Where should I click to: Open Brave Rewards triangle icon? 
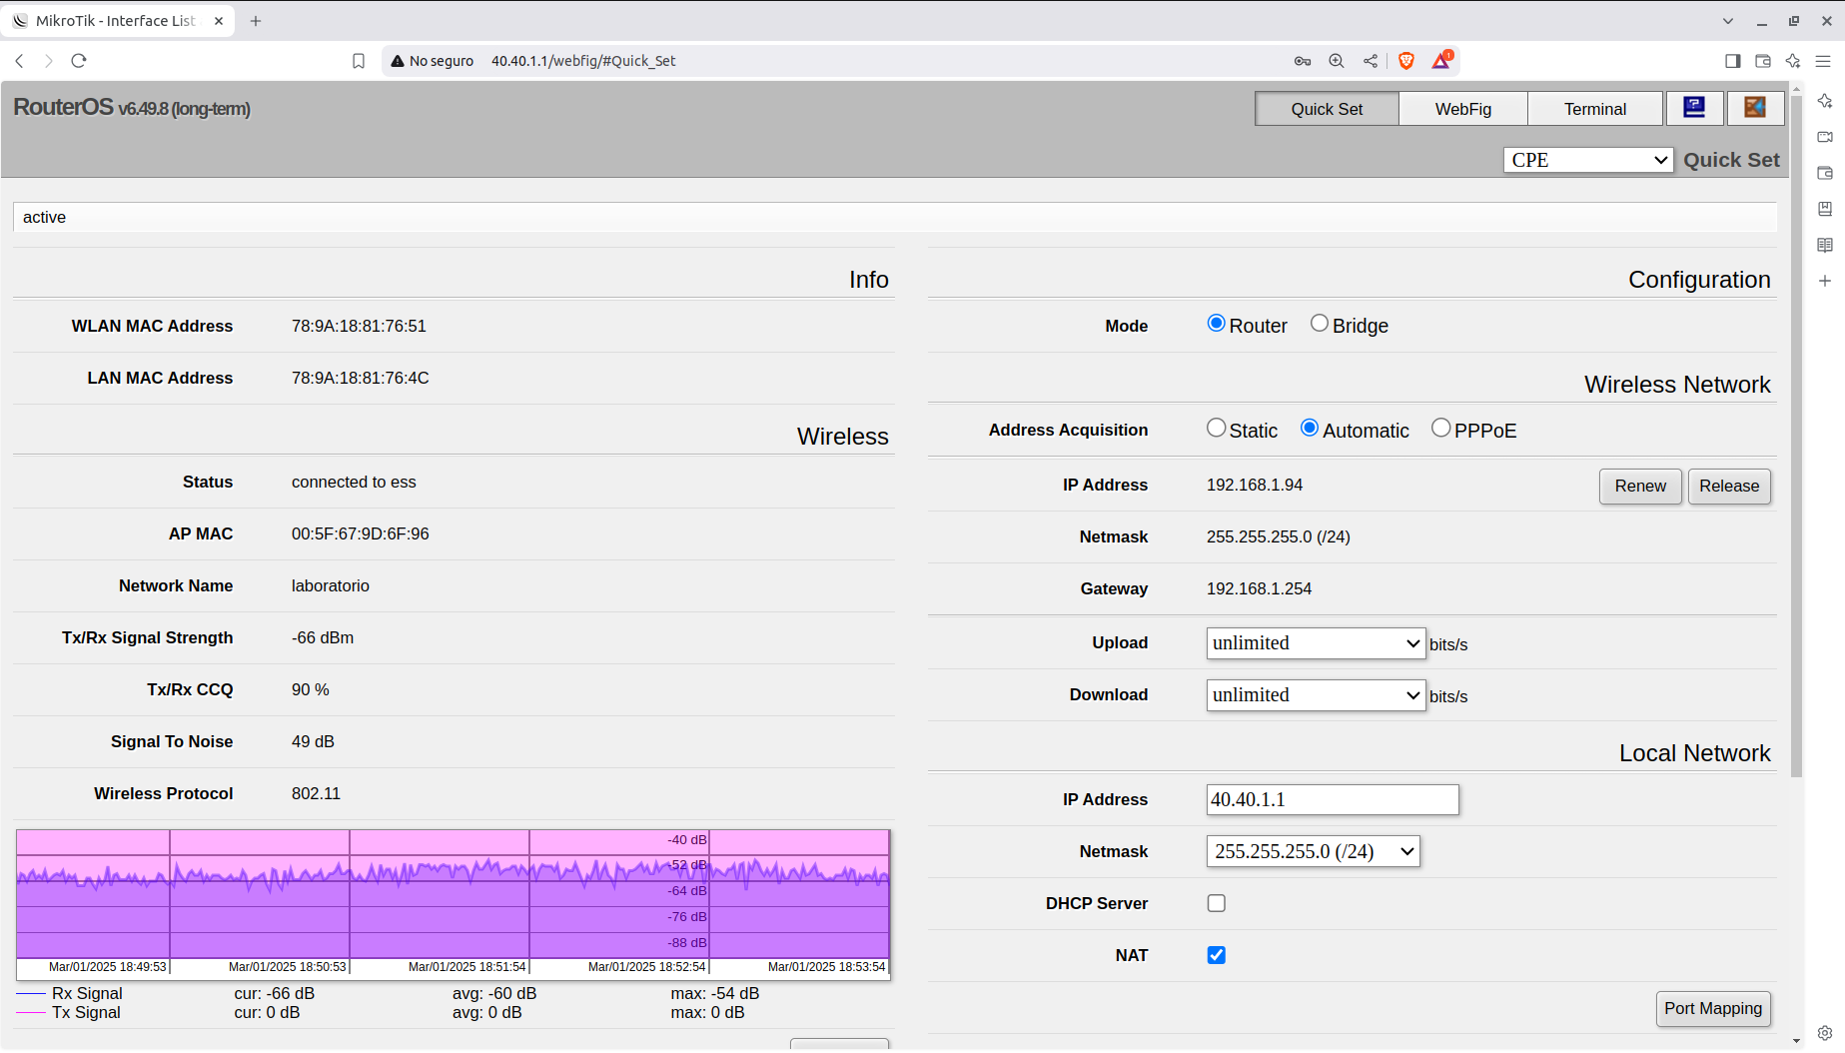[1441, 61]
